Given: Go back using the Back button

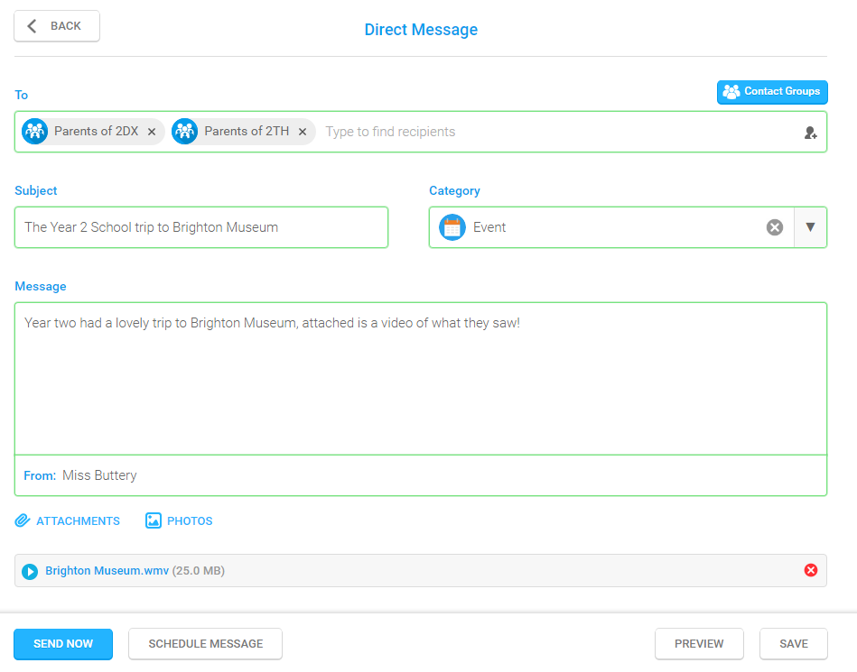Looking at the screenshot, I should 57,25.
